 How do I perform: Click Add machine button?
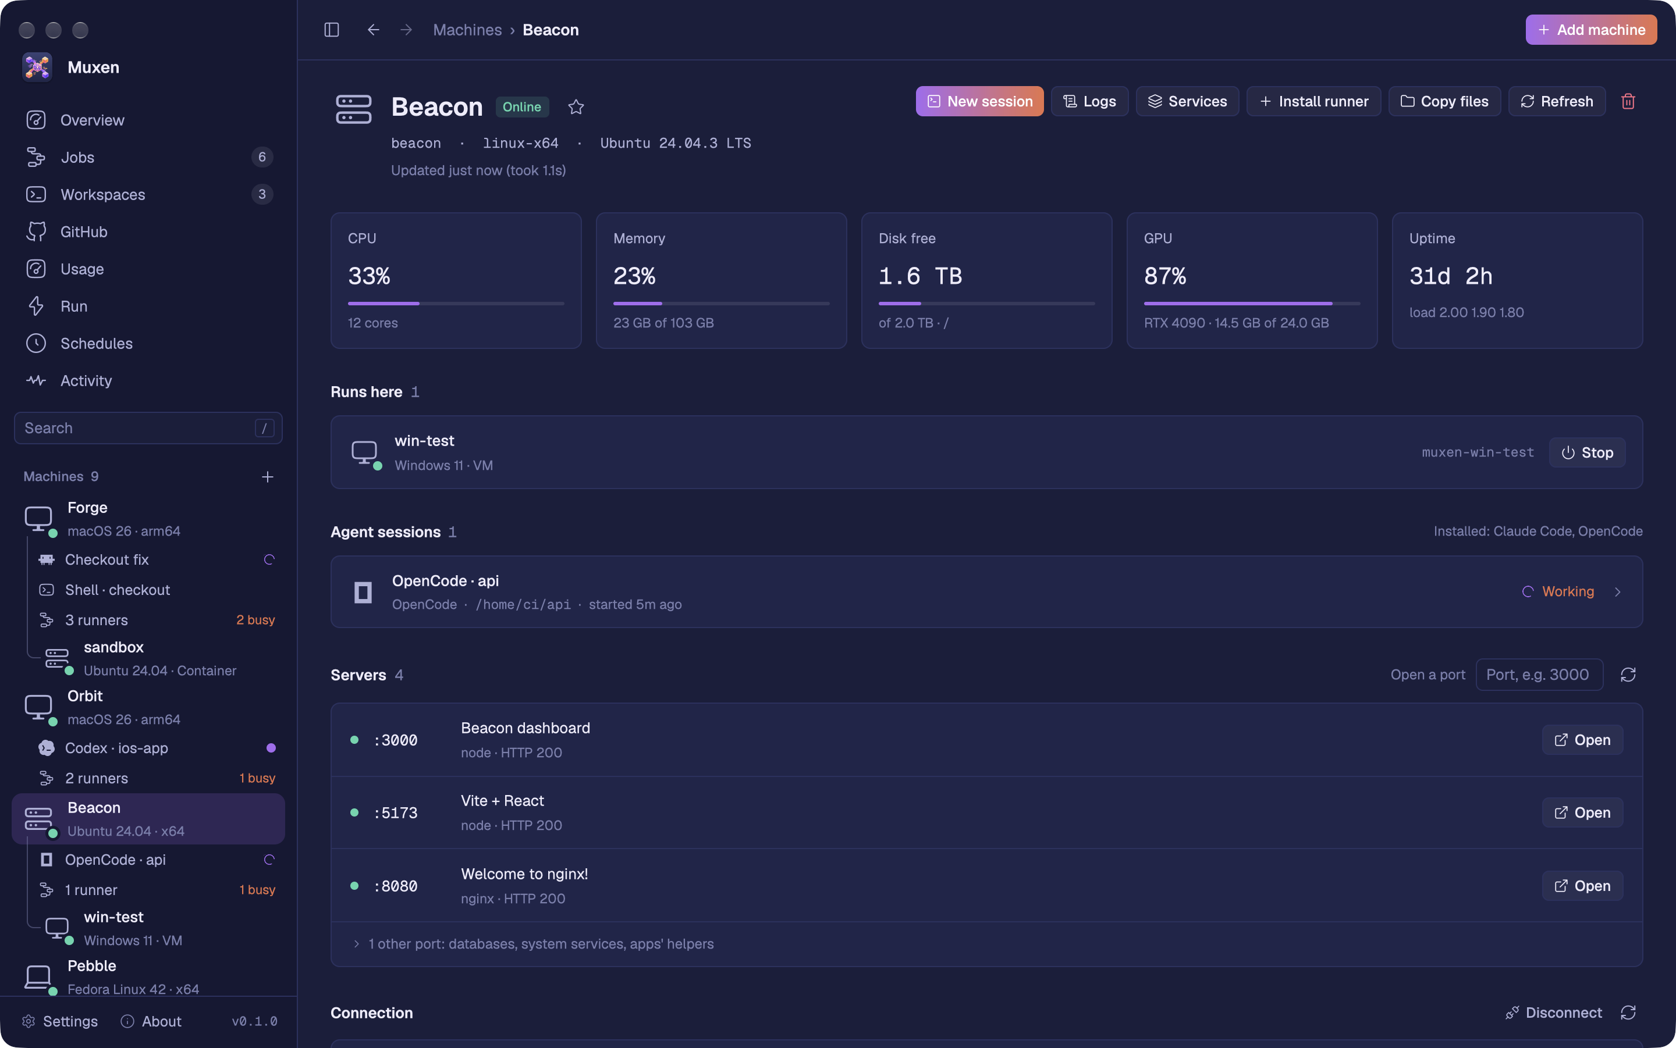(x=1590, y=30)
